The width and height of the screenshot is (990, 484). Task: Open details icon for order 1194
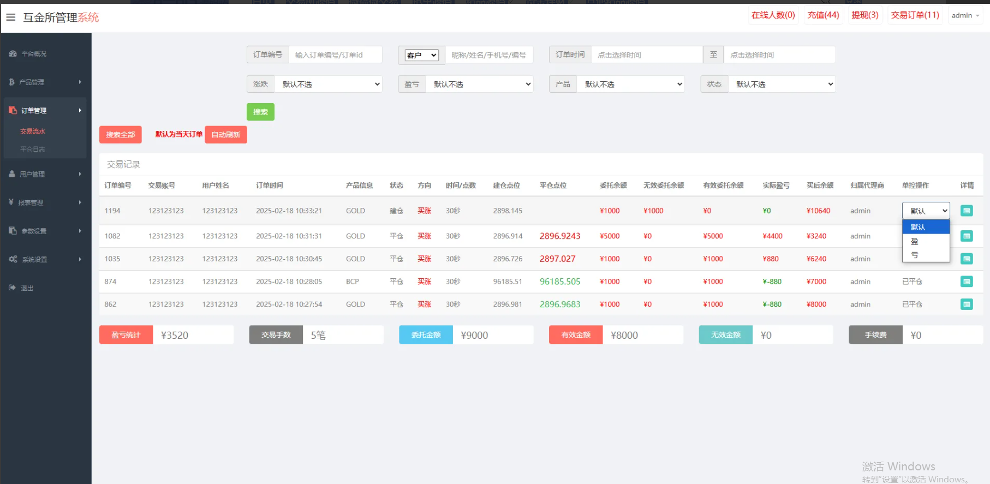[966, 211]
